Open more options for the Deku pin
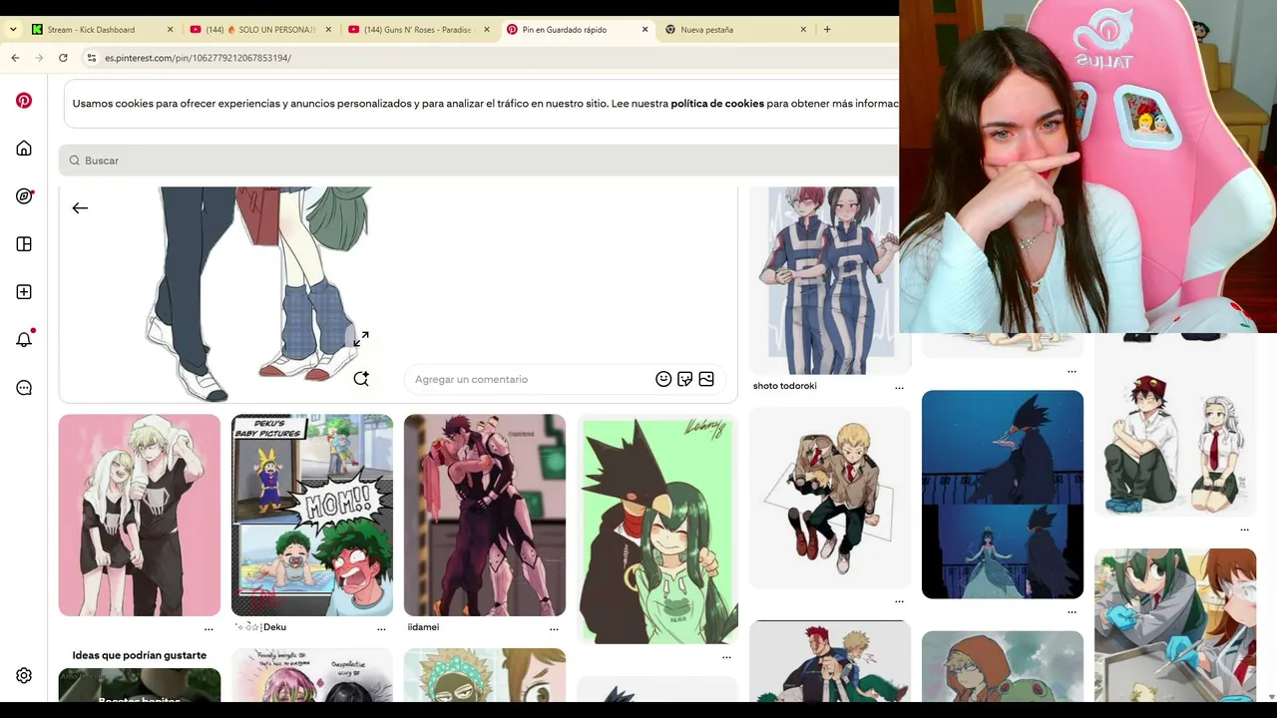This screenshot has height=718, width=1277. tap(381, 629)
